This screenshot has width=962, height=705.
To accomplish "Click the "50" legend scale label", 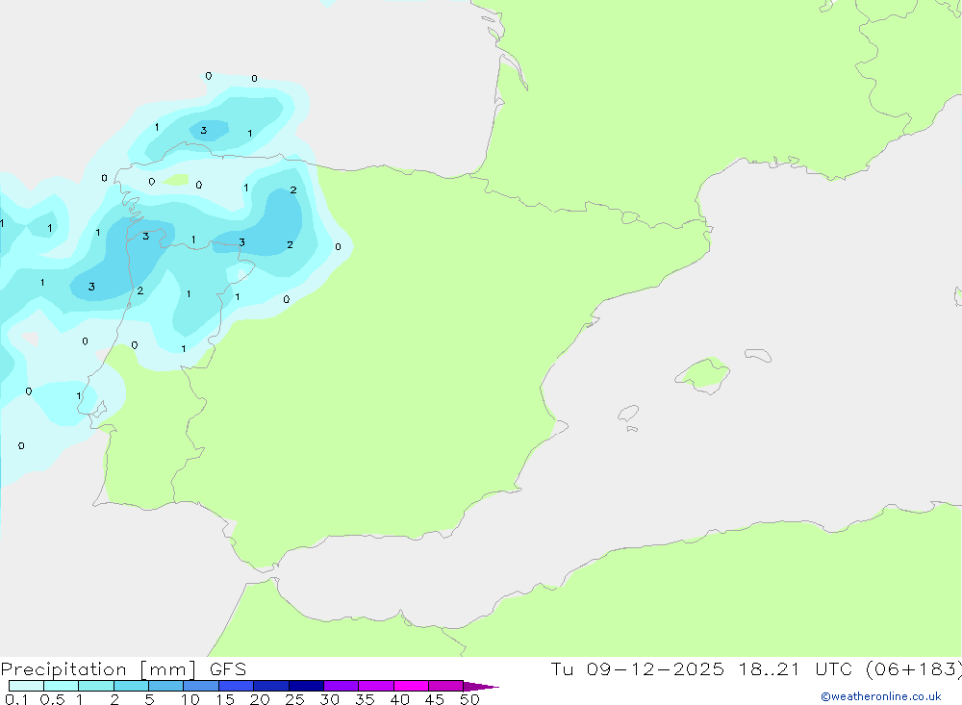I will [x=469, y=699].
